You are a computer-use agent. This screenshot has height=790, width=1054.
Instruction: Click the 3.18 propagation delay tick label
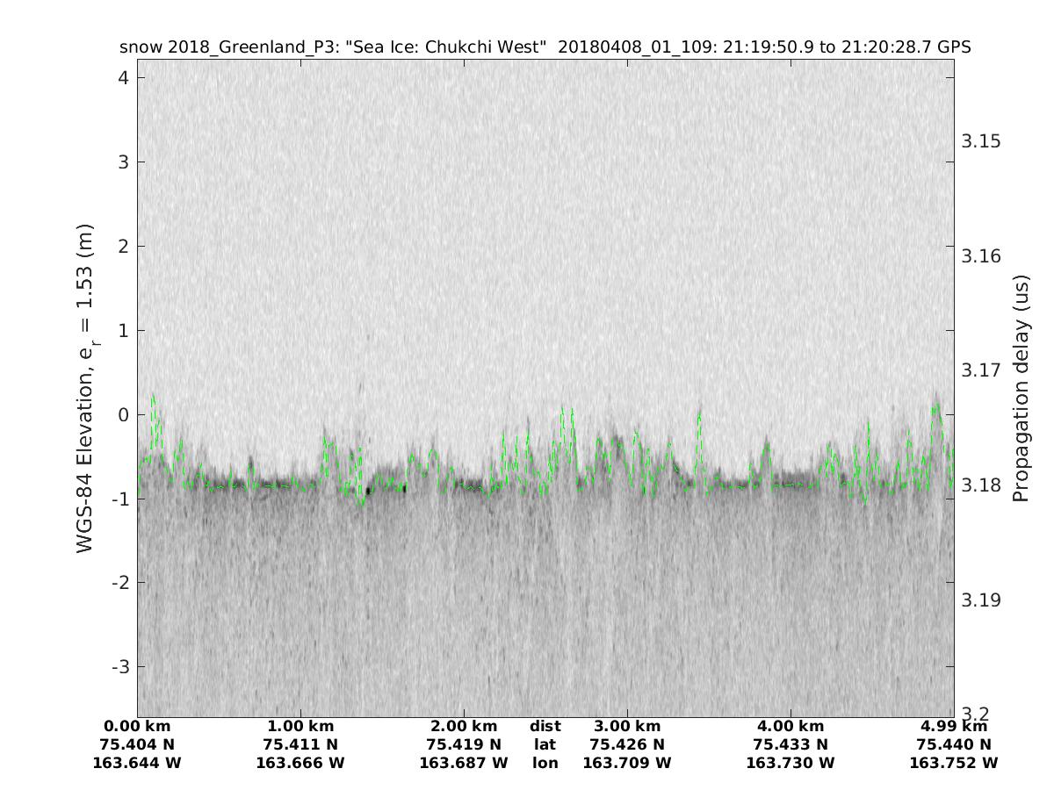click(982, 485)
